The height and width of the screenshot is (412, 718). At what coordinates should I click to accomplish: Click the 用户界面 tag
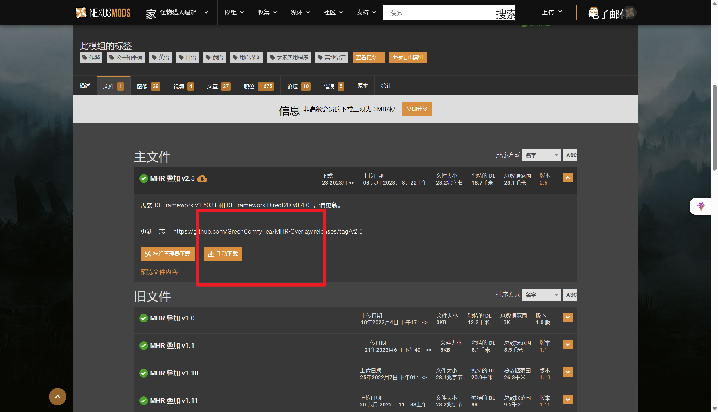point(246,57)
